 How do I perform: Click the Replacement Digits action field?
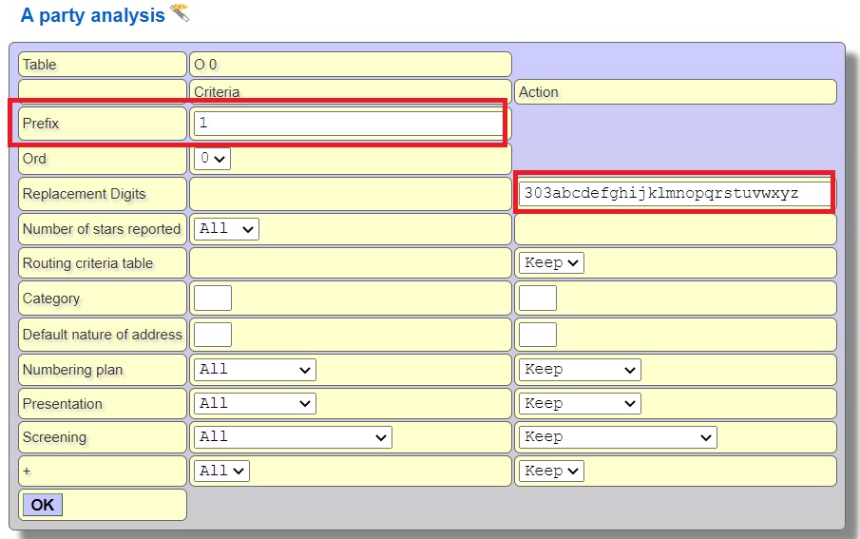click(x=674, y=194)
